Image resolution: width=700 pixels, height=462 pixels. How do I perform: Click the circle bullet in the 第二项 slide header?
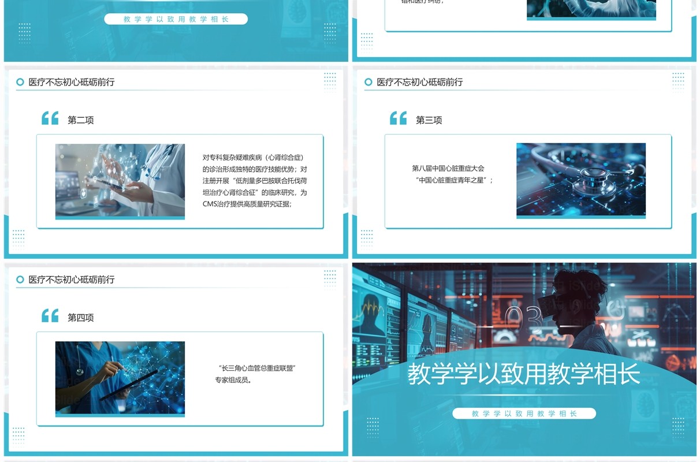pos(20,82)
